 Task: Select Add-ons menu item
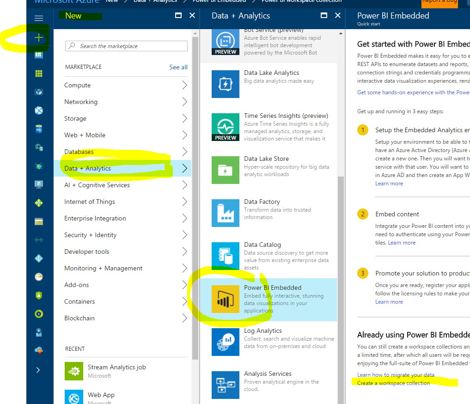122,285
